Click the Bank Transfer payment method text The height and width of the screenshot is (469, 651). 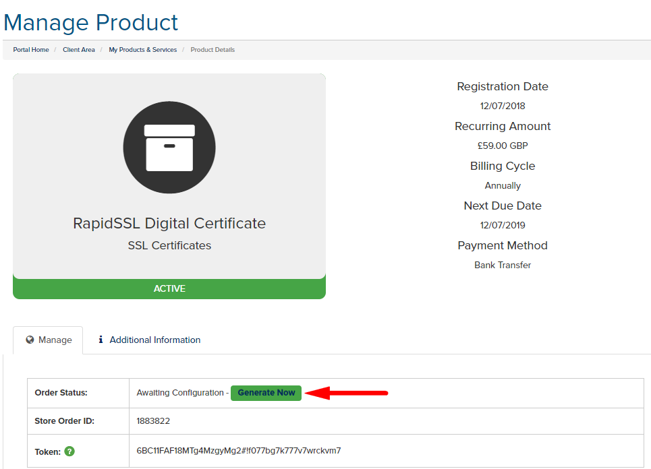tap(503, 265)
